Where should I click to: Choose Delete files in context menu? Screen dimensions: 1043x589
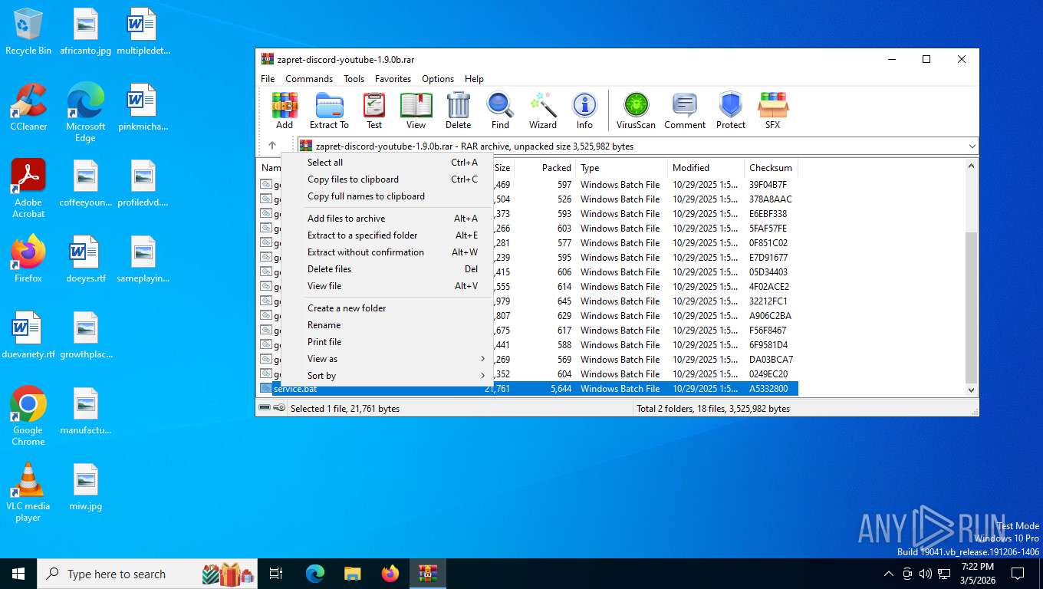(387, 269)
